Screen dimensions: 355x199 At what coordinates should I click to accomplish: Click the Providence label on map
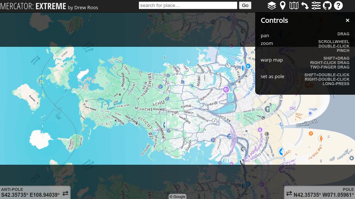[x=160, y=129]
